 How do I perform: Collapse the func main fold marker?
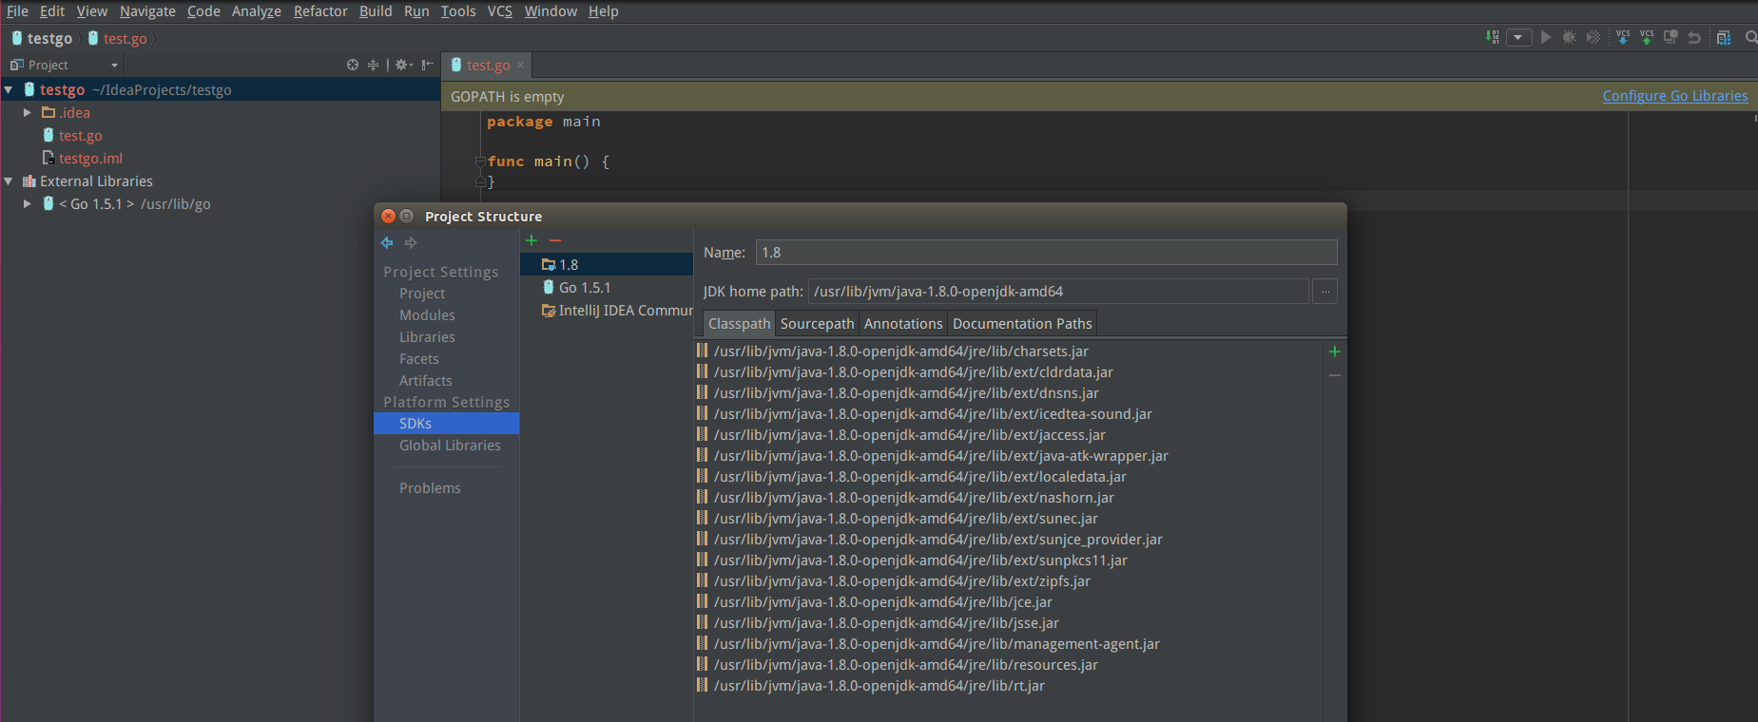click(480, 161)
